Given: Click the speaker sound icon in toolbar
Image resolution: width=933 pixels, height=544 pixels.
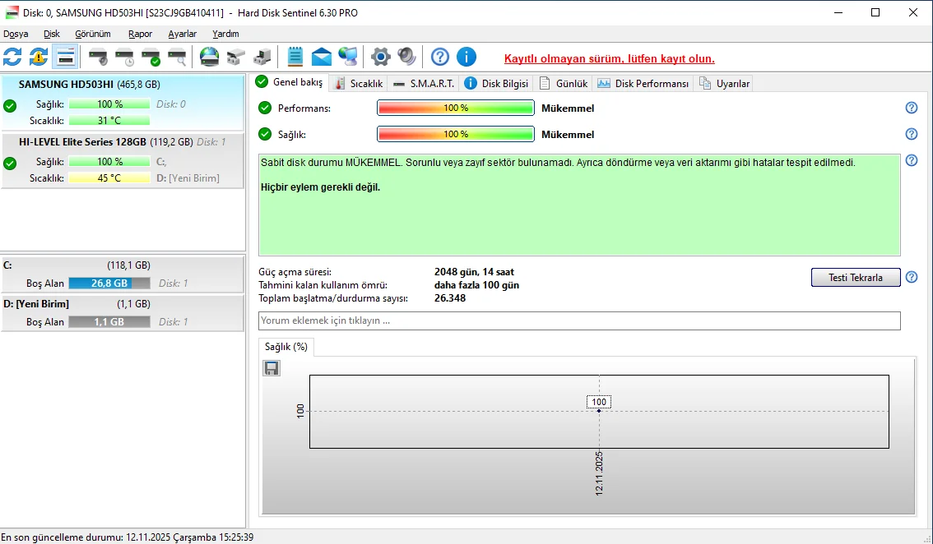Looking at the screenshot, I should pyautogui.click(x=406, y=57).
